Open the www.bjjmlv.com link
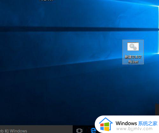This screenshot has height=133, width=159. [134, 129]
